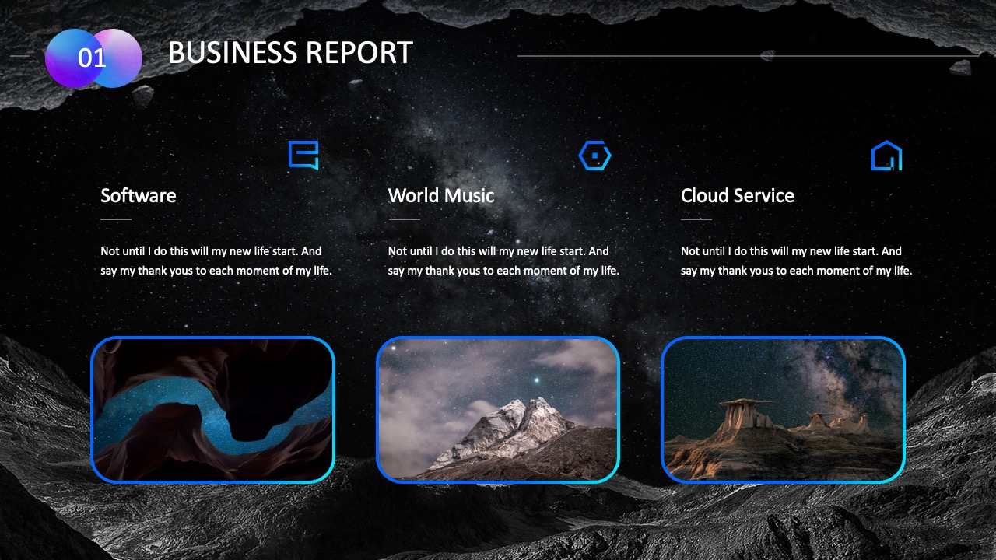Select the Software heading
Screen dimensions: 996x560
139,195
